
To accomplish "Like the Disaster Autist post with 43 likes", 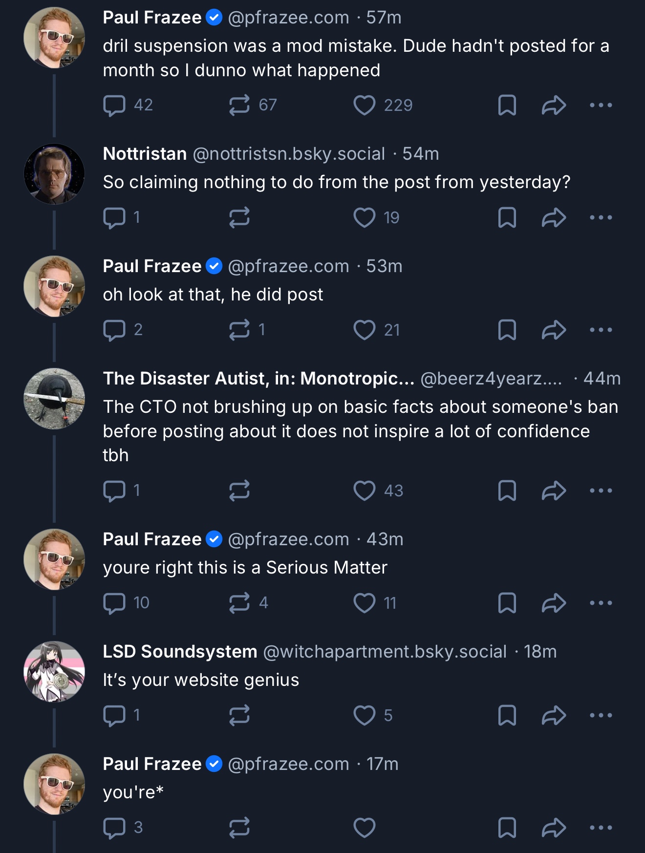I will click(x=365, y=490).
